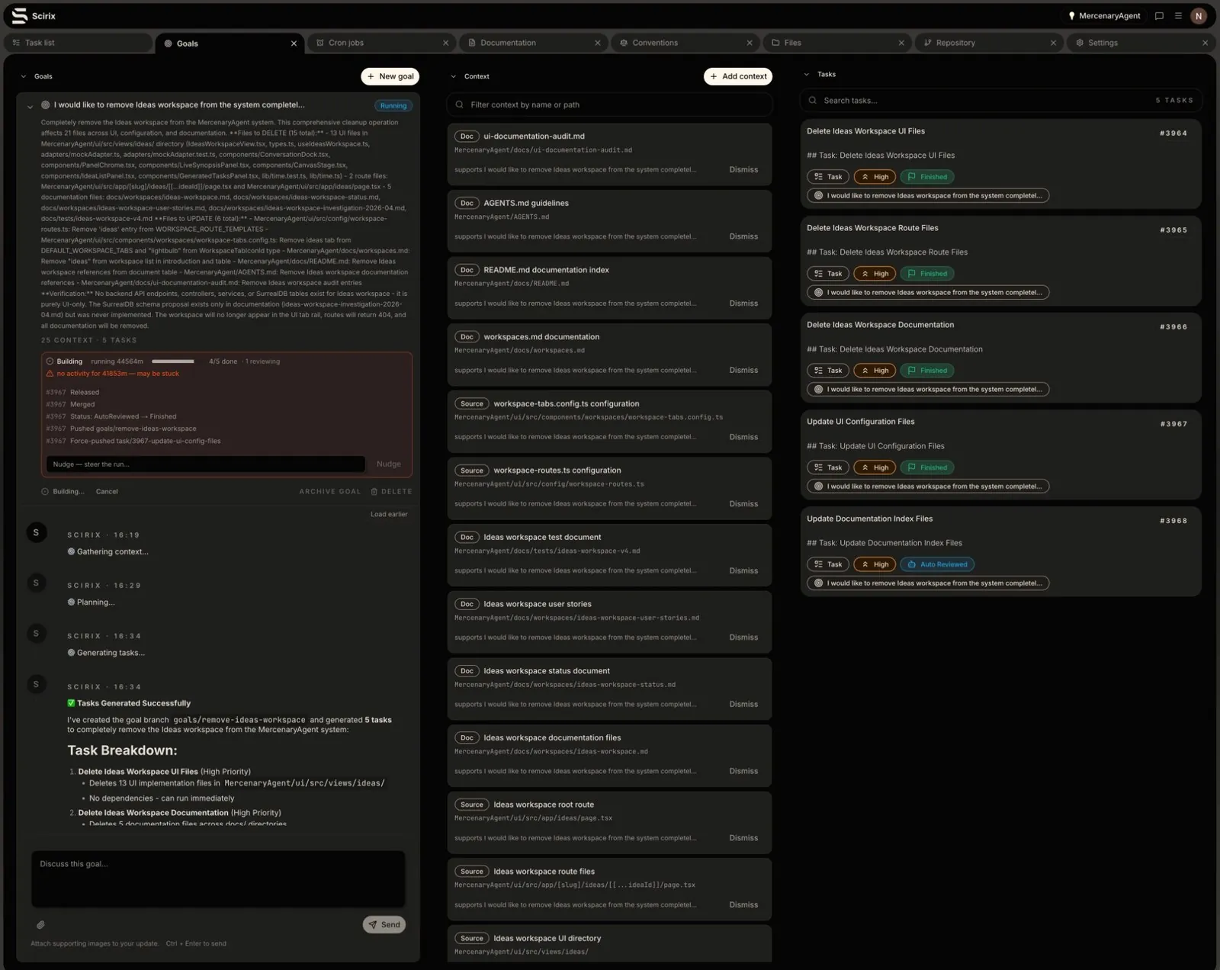
Task: Click Finished badge on task #3964
Action: point(927,177)
